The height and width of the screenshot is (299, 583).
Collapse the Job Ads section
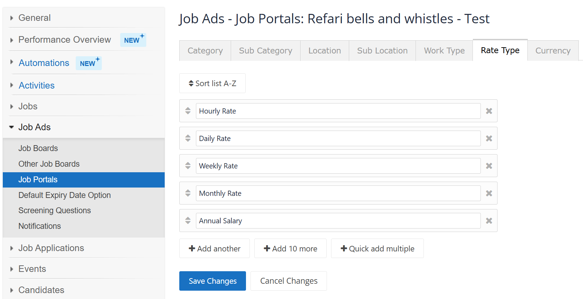pyautogui.click(x=11, y=127)
